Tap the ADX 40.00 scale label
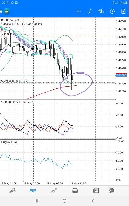129x206 pixels. coord(119,115)
